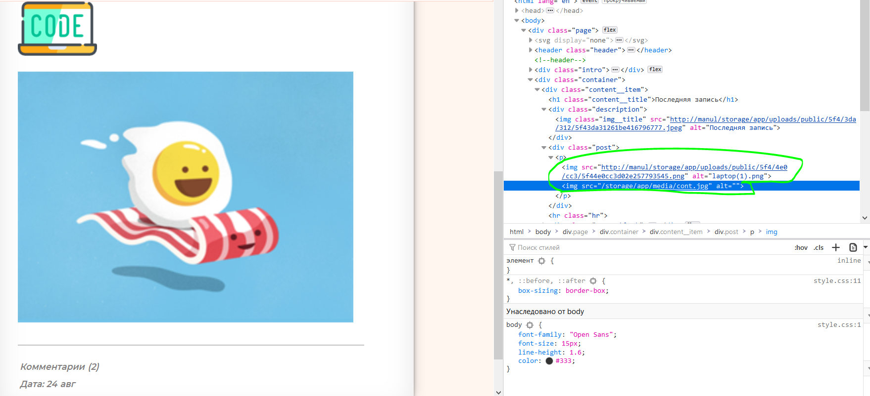Open the dropdown arrow beside the rules toolbar
The image size is (870, 396).
(x=866, y=247)
